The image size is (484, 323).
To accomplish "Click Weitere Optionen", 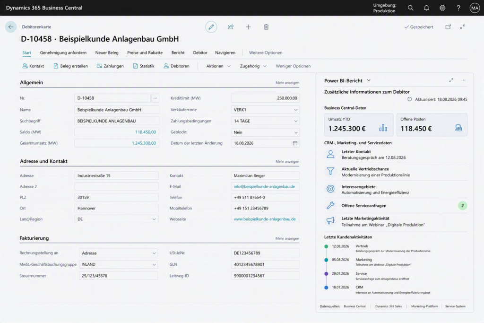I will 266,52.
